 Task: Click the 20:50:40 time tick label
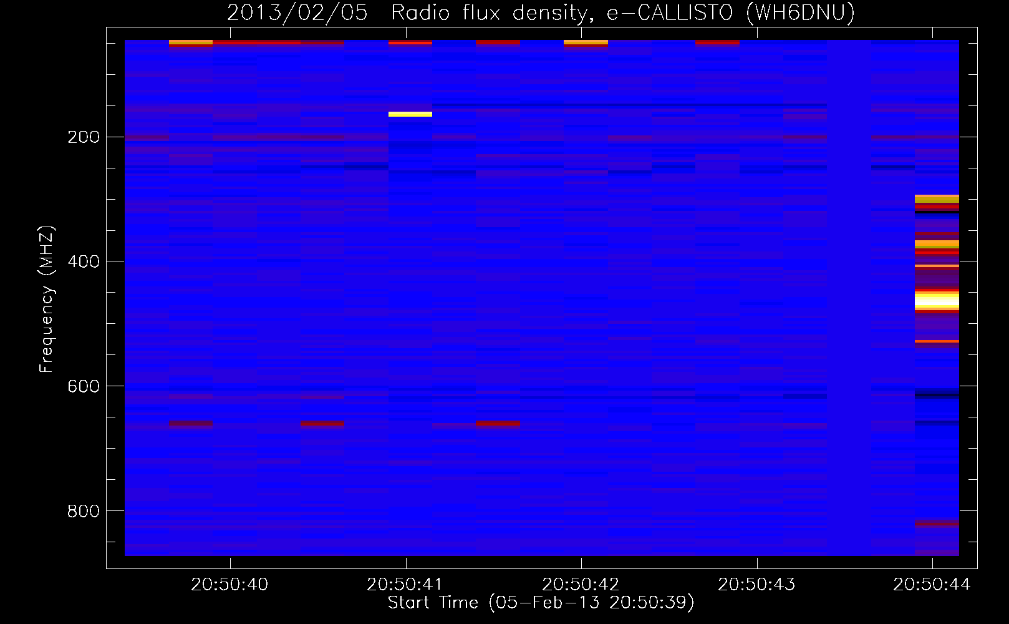click(229, 584)
